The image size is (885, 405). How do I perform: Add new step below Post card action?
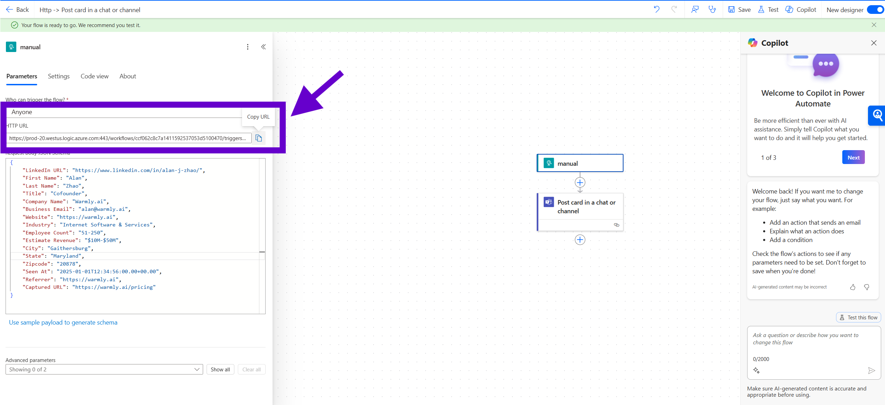pos(580,240)
